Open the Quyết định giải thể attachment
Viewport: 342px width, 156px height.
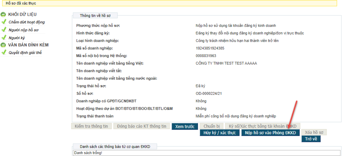pos(25,52)
